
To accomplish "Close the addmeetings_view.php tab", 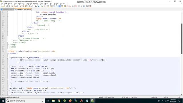I will [30, 9].
